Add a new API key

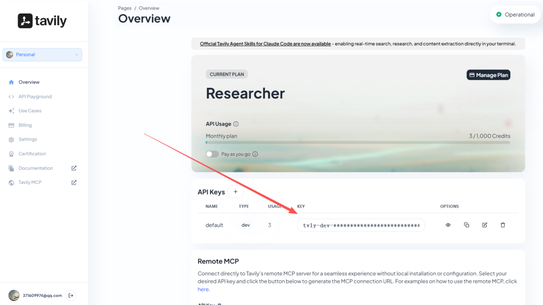click(x=235, y=191)
